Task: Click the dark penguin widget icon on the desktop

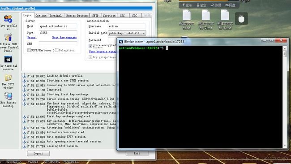Action: [241, 18]
